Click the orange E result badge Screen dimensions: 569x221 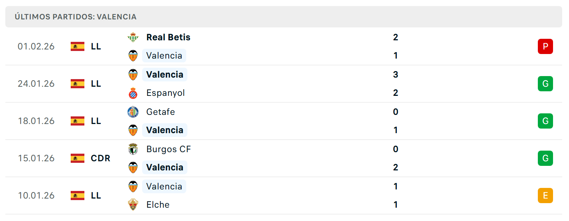(x=545, y=196)
